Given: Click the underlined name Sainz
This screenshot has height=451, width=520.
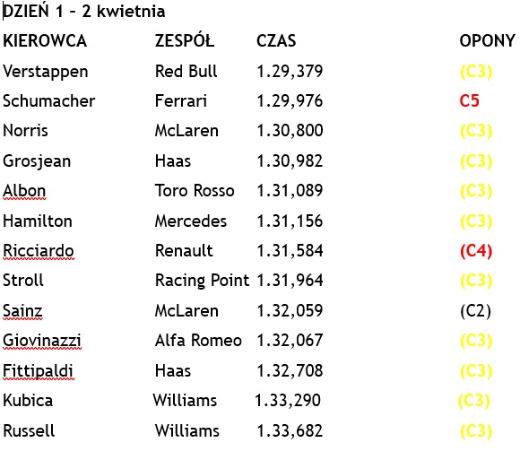Looking at the screenshot, I should coord(22,311).
